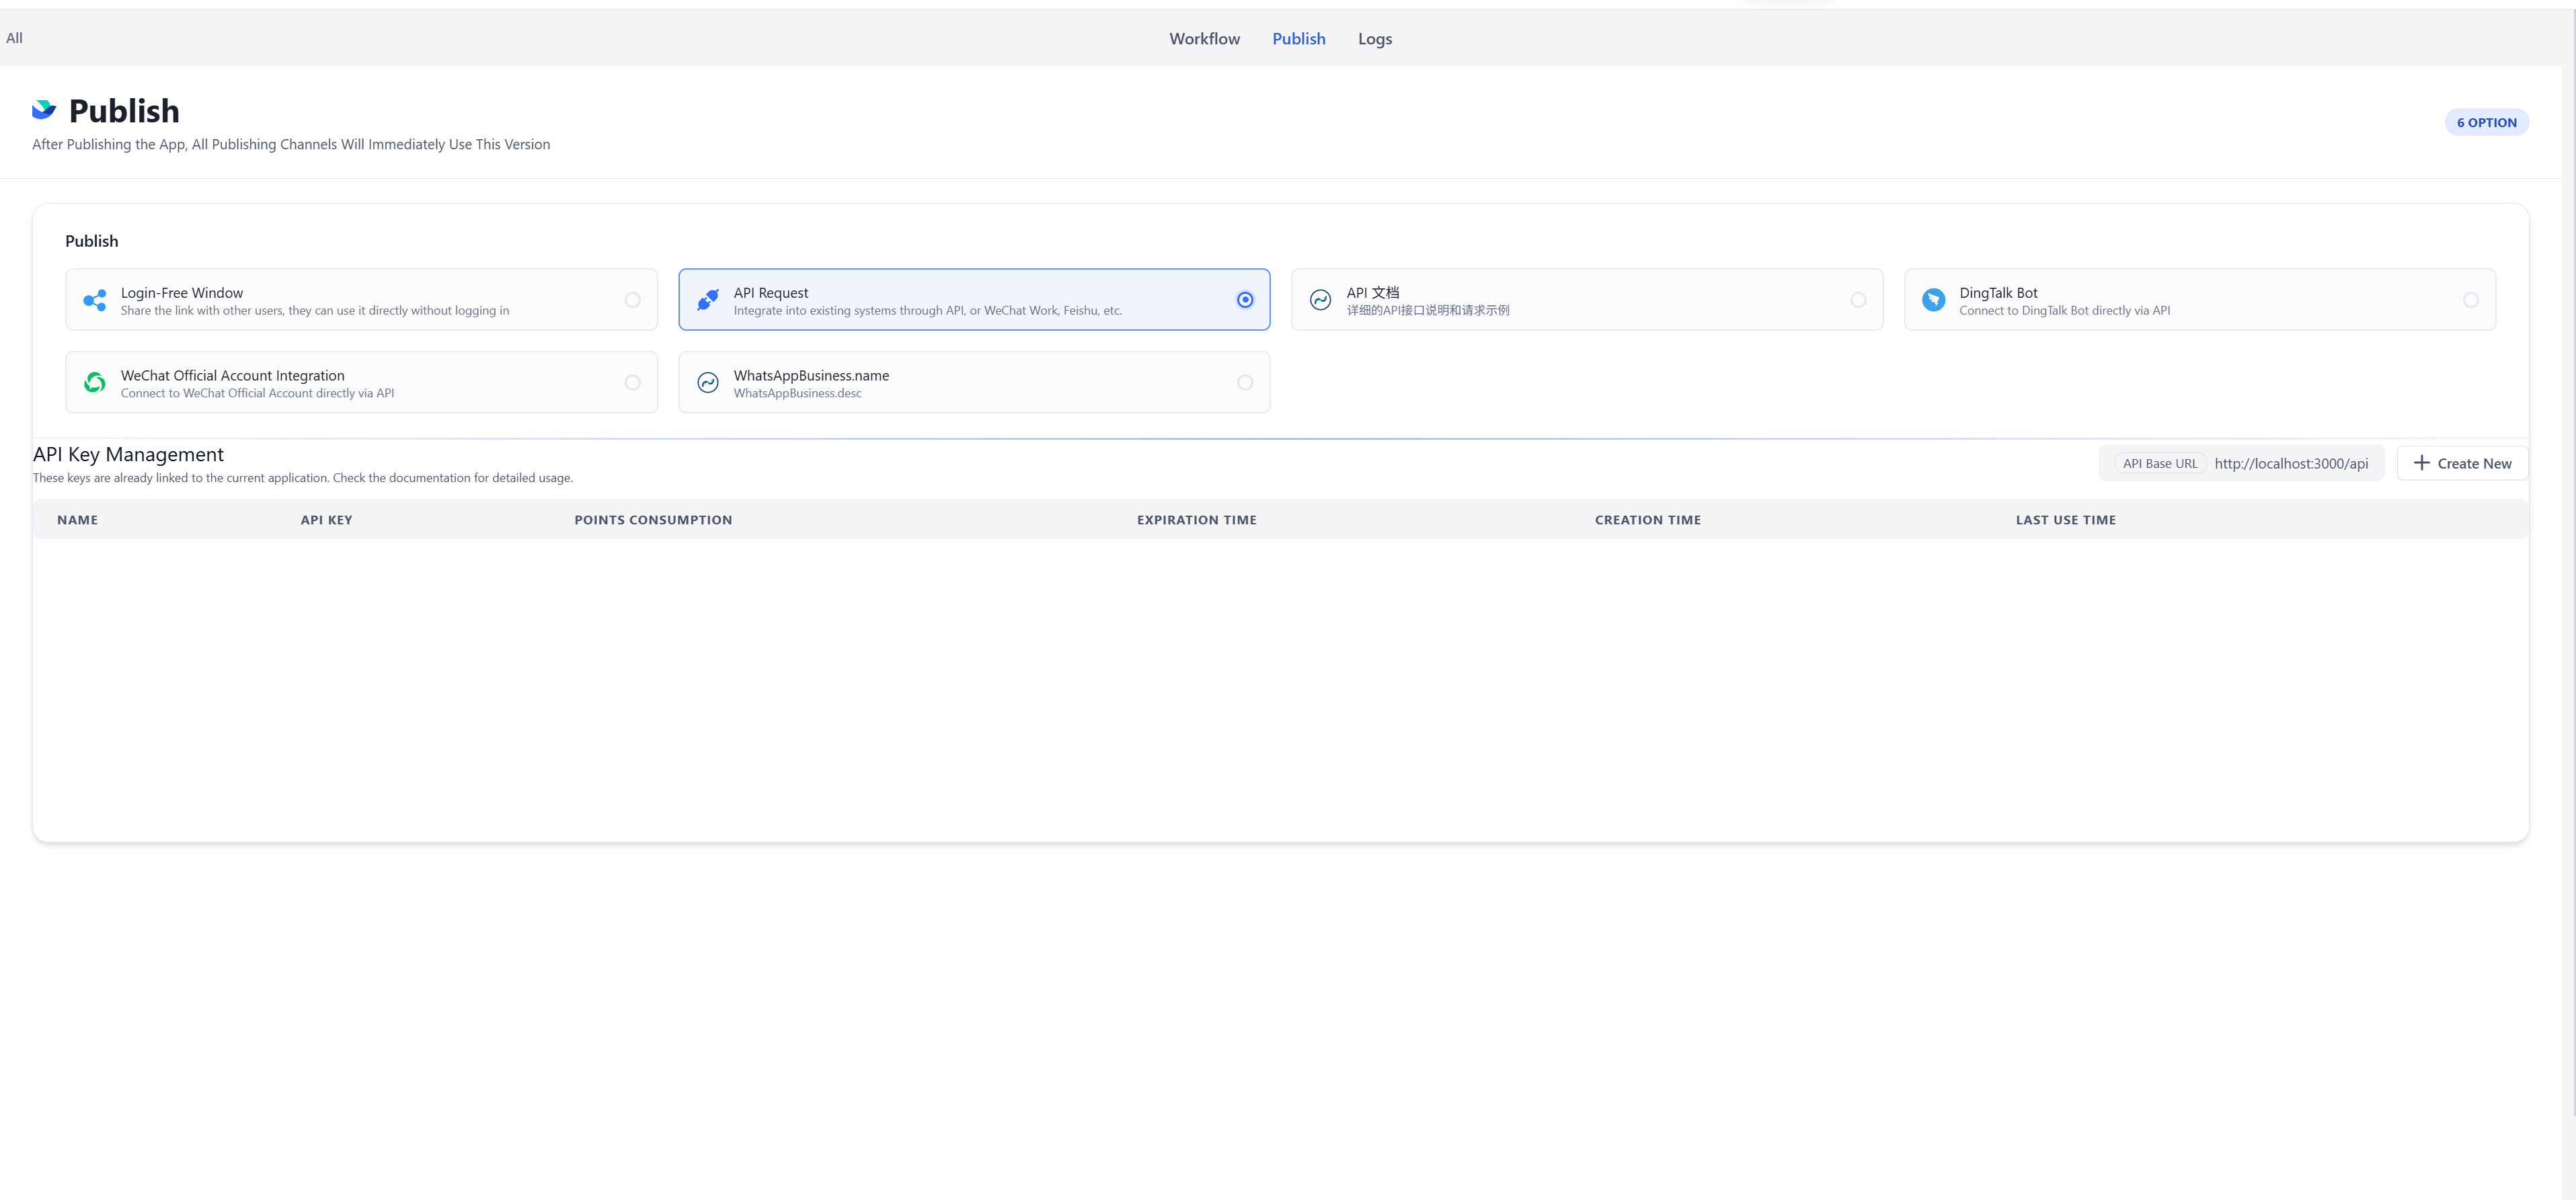The image size is (2576, 1200).
Task: Click the WhatsAppBusiness channel icon
Action: (708, 382)
